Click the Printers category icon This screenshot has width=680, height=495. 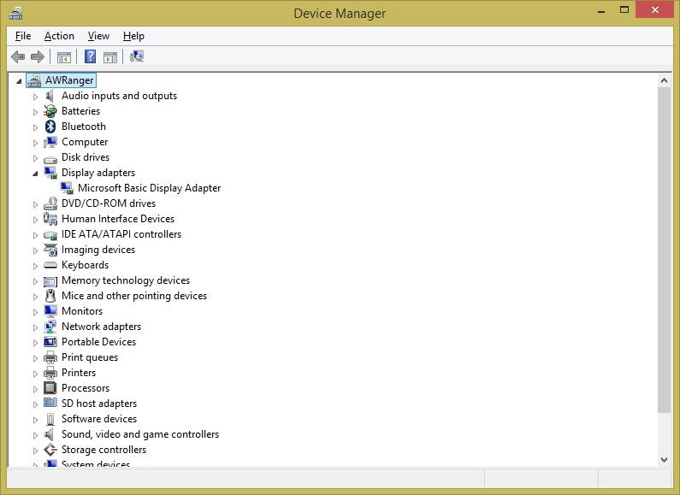click(50, 373)
